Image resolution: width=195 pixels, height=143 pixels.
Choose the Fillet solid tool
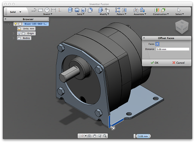[x=90, y=10]
